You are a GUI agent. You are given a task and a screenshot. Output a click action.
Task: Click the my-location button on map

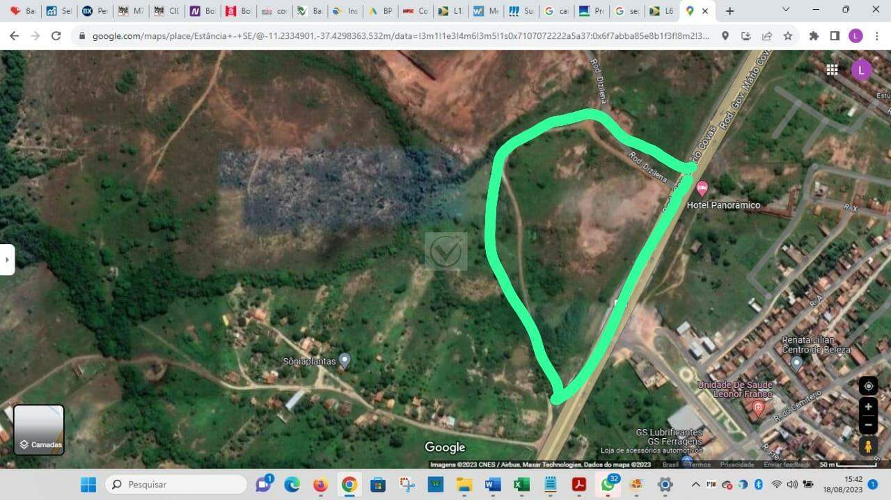[x=868, y=386]
